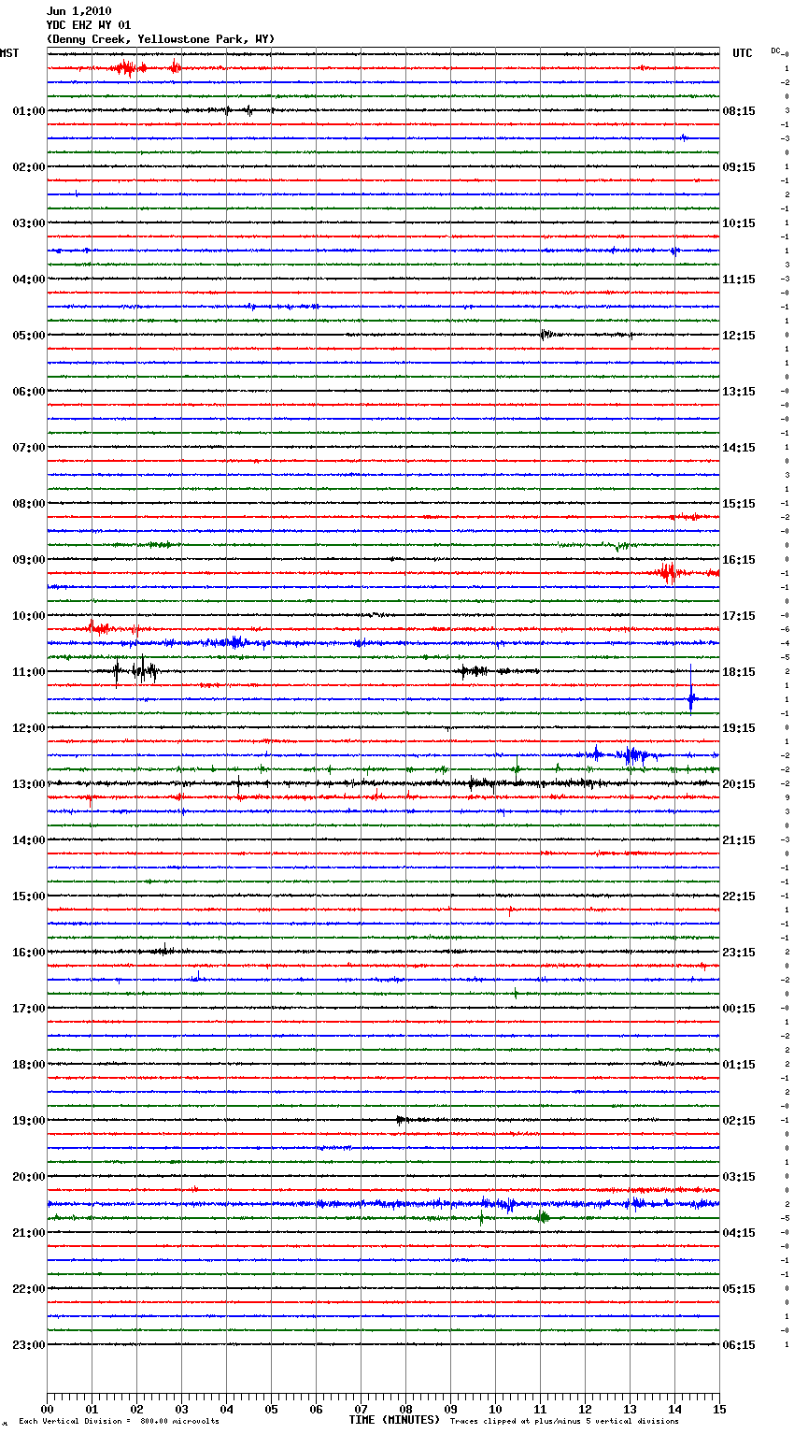Select the "04:00" MST hour label
Image resolution: width=794 pixels, height=1434 pixels.
coord(29,280)
